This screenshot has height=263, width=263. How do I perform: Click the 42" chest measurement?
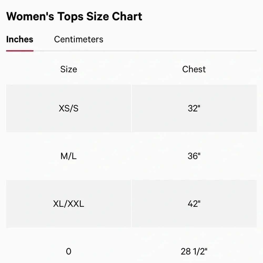point(194,204)
